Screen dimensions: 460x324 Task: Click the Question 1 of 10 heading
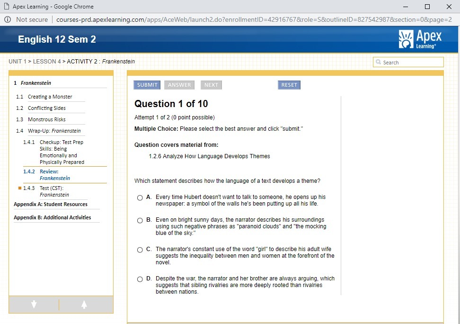coord(171,104)
